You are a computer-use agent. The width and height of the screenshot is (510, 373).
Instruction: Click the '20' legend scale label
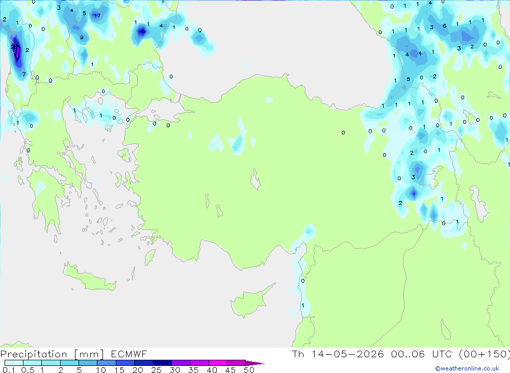(x=138, y=370)
